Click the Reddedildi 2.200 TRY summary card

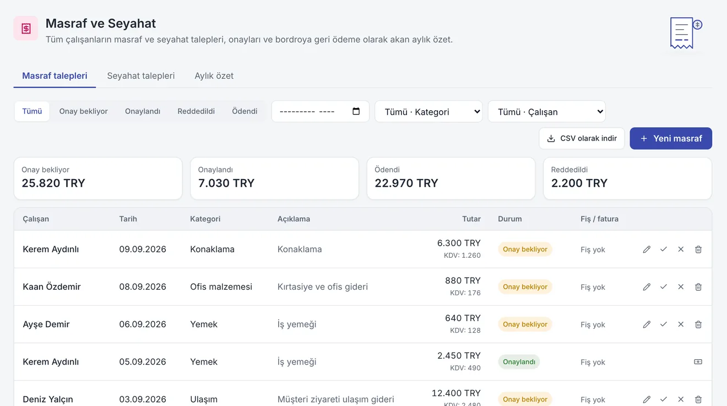(627, 178)
